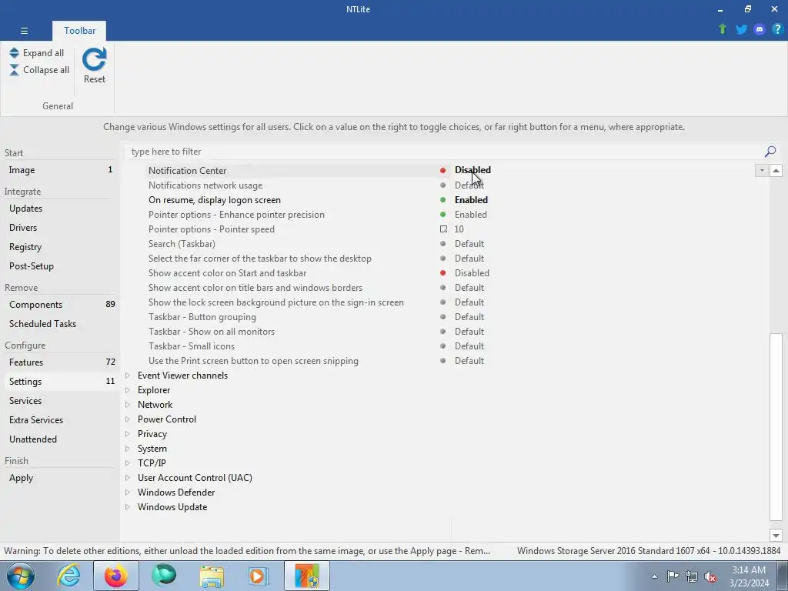The width and height of the screenshot is (788, 591).
Task: Show hidden system tray icons
Action: pyautogui.click(x=654, y=576)
